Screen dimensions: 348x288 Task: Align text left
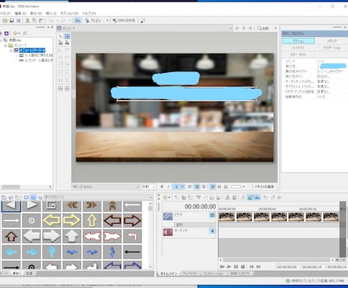pos(190,186)
